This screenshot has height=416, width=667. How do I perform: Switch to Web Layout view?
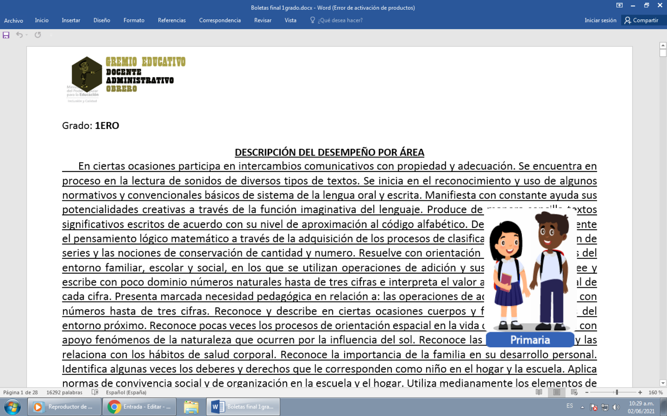coord(574,392)
